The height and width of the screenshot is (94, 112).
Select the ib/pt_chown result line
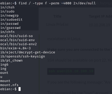tap(11, 61)
